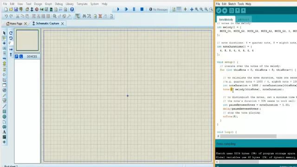Image resolution: width=297 pixels, height=167 pixels.
Task: Open PCB Layout from the toolbar icon
Action: click(37, 9)
